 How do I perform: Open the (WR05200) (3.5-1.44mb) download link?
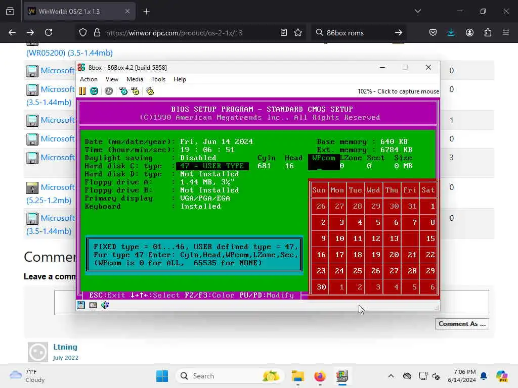pyautogui.click(x=69, y=53)
